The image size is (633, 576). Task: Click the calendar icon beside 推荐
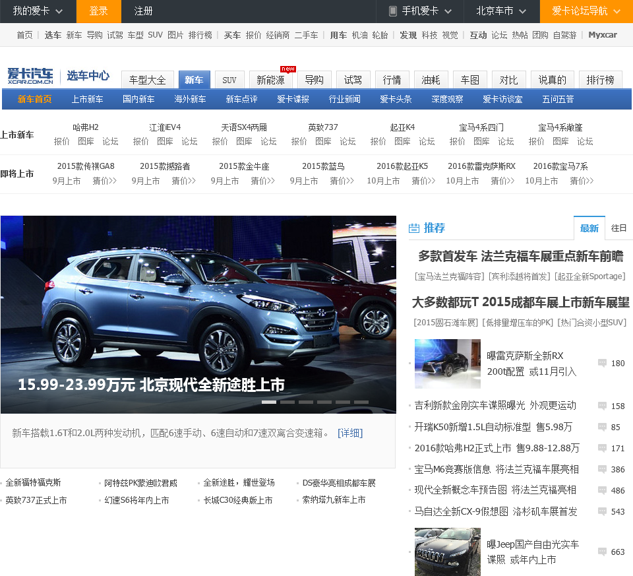(x=414, y=228)
